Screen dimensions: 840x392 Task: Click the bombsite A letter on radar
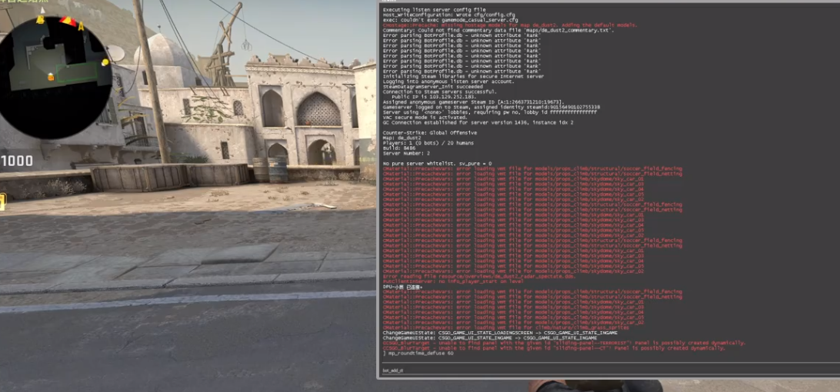81,27
